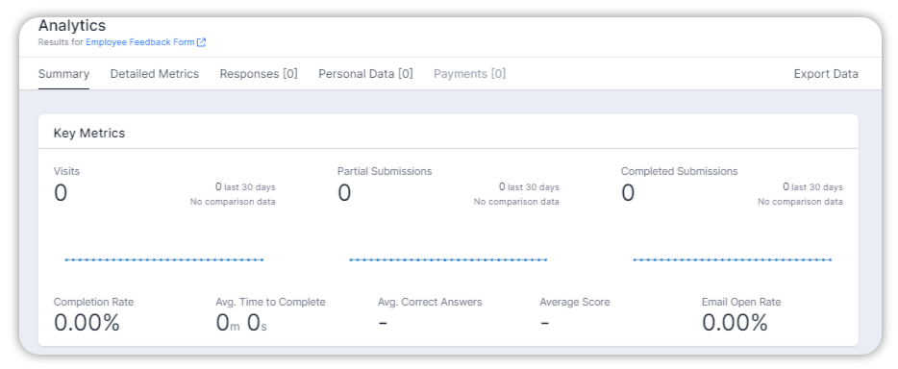Click the Completion Rate label
Viewport: 898px width, 369px height.
point(93,302)
